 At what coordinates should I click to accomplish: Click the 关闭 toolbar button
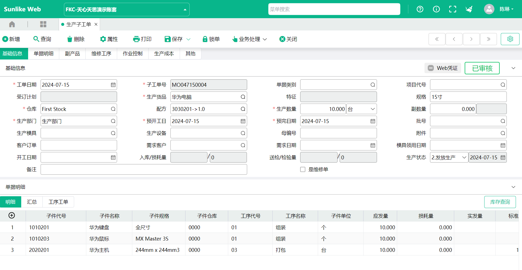(x=288, y=39)
